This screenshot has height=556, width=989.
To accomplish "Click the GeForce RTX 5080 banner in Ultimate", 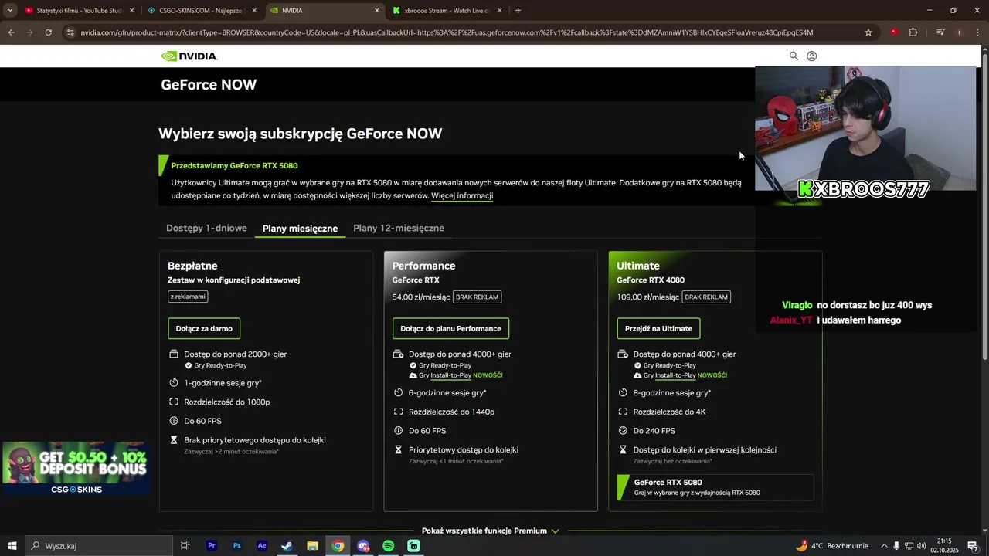I will [715, 487].
